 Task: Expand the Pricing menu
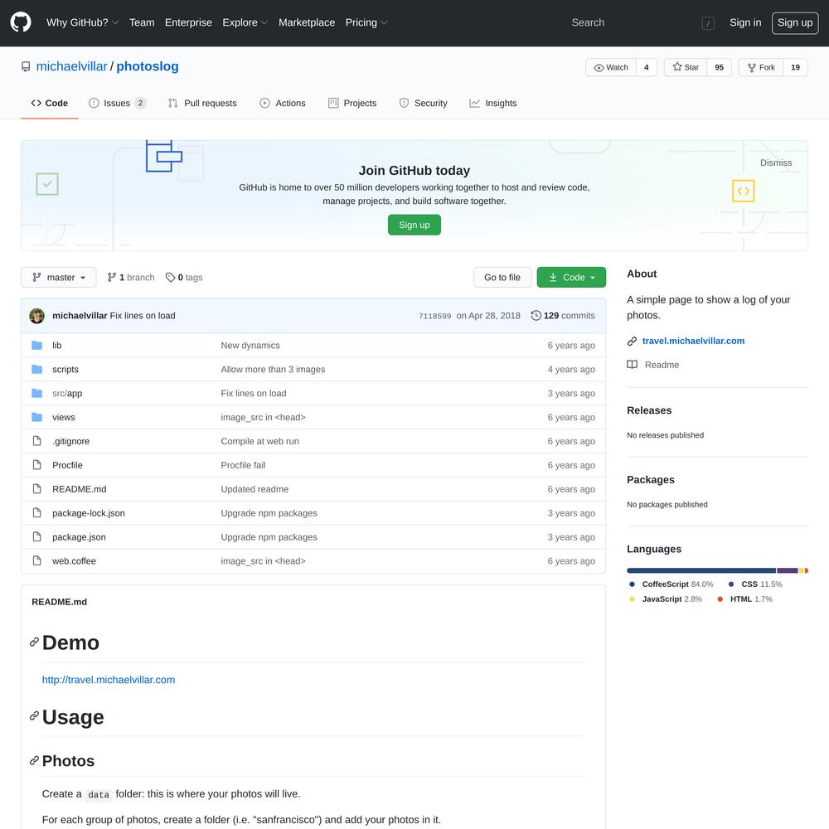tap(366, 22)
